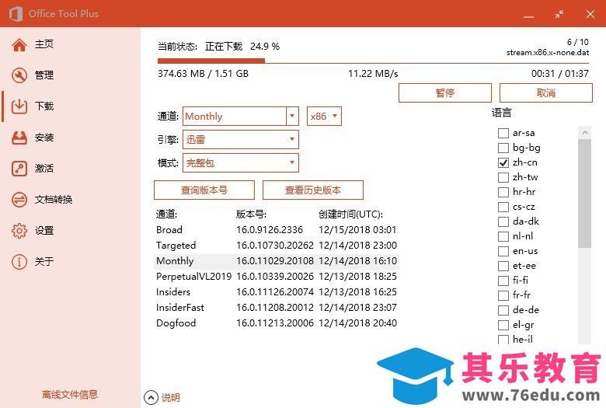Uncheck the zh-cn language checkbox
The height and width of the screenshot is (408, 606).
[503, 162]
